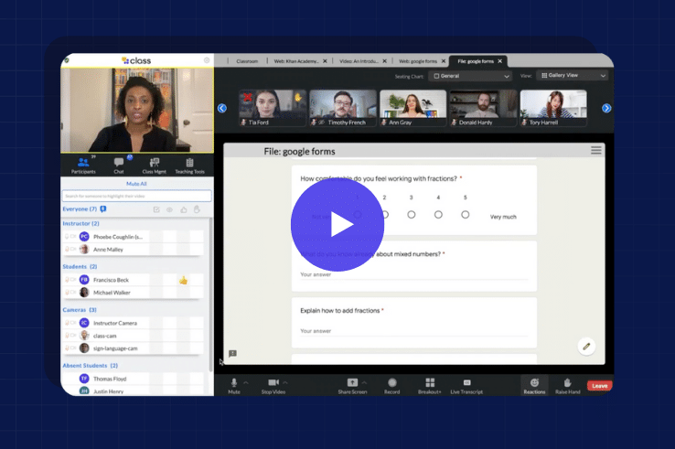
Task: Open the hamburger menu of File: google forms
Action: pyautogui.click(x=595, y=150)
